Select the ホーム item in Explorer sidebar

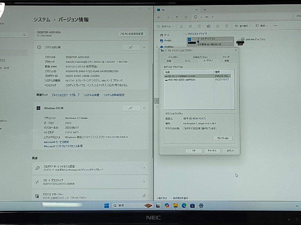coord(165,35)
